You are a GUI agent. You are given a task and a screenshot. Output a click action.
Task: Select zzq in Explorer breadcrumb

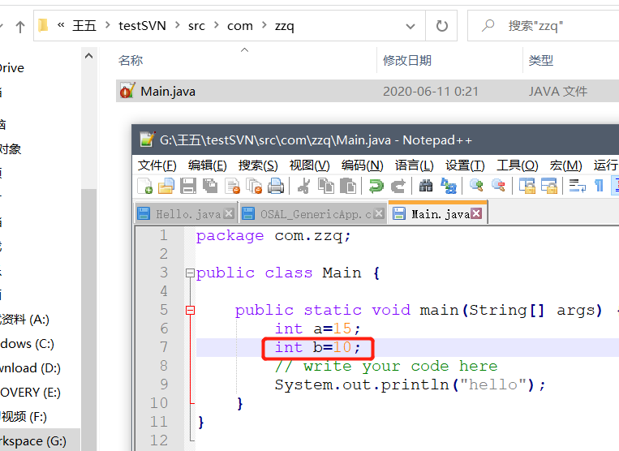pyautogui.click(x=284, y=27)
